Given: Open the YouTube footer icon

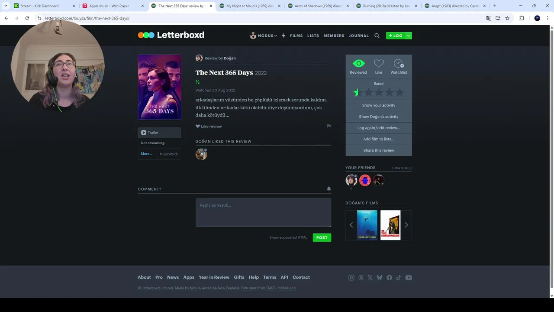Looking at the screenshot, I should point(409,278).
